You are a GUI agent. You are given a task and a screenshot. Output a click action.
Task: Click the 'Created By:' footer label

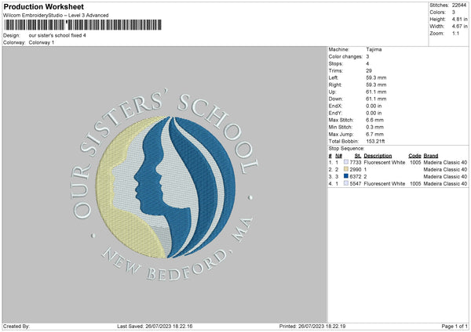tap(16, 326)
